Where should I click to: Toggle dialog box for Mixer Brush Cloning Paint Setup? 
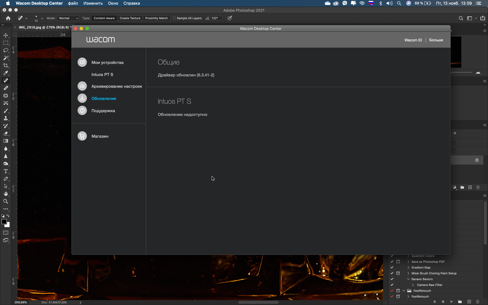(398, 273)
